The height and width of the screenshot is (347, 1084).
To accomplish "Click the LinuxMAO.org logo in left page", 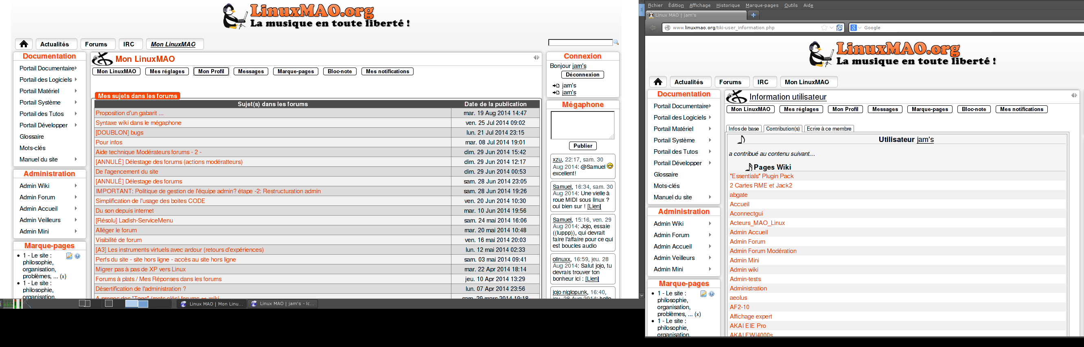I will pos(317,16).
